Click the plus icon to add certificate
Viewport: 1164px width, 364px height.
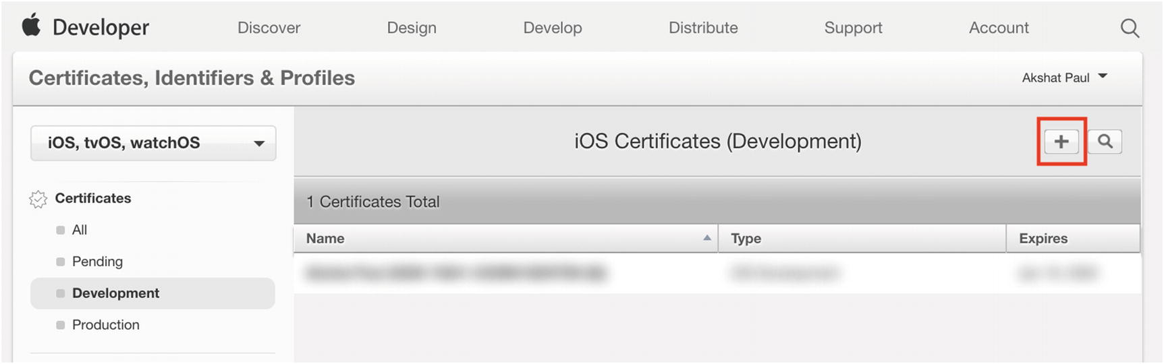1061,142
